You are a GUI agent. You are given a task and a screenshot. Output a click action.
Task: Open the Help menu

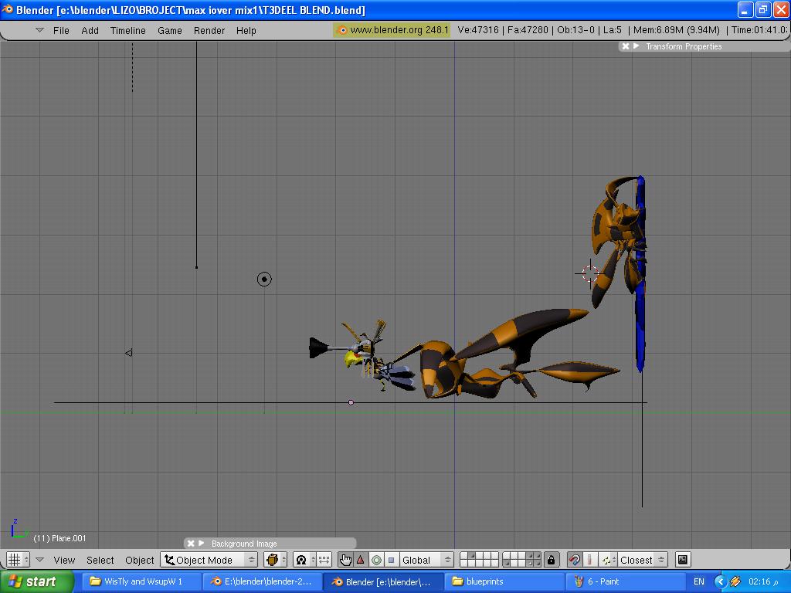(x=246, y=30)
